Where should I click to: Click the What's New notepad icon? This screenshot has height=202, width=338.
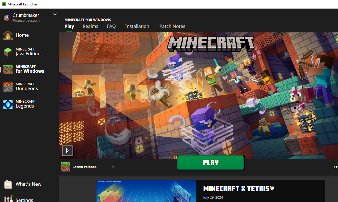[8, 184]
